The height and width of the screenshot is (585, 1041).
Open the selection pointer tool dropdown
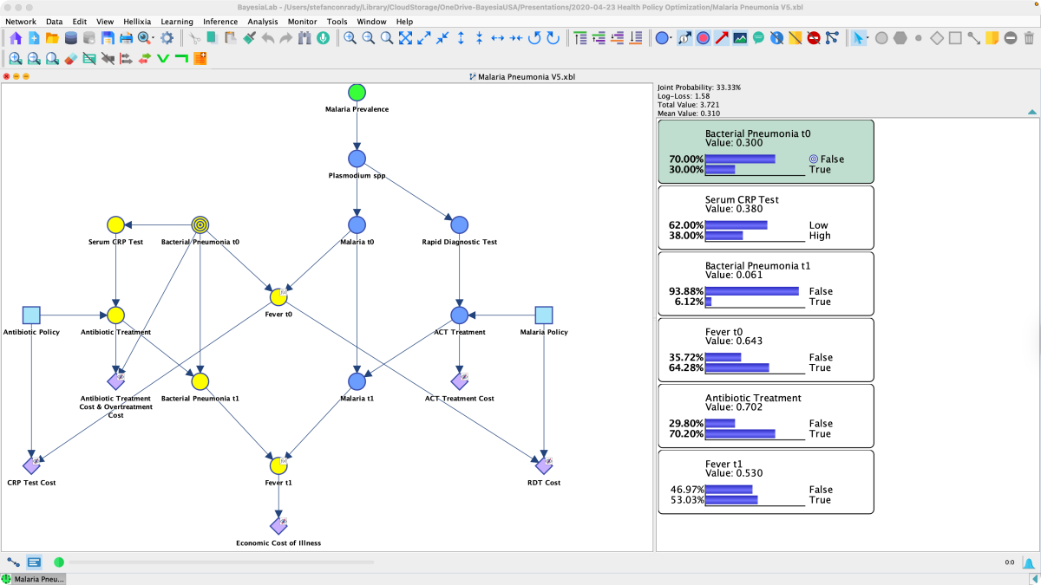867,38
